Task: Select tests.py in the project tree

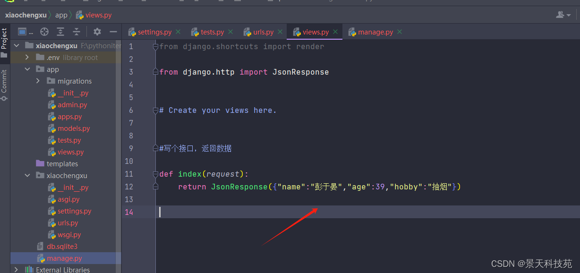Action: (69, 140)
